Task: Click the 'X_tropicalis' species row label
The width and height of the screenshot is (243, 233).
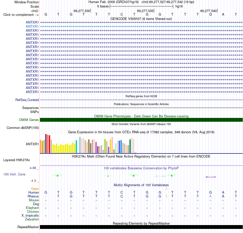Action: pos(30,216)
